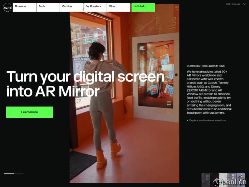
Task: Jump to the dim second progress segment
Action: (x=19, y=173)
